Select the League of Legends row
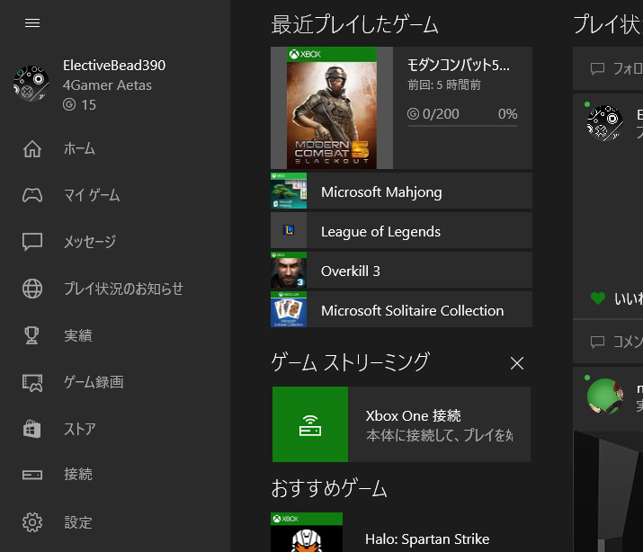643x552 pixels. pos(401,230)
